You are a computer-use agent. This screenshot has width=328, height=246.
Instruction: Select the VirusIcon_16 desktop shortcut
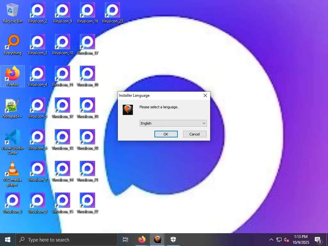(87, 13)
